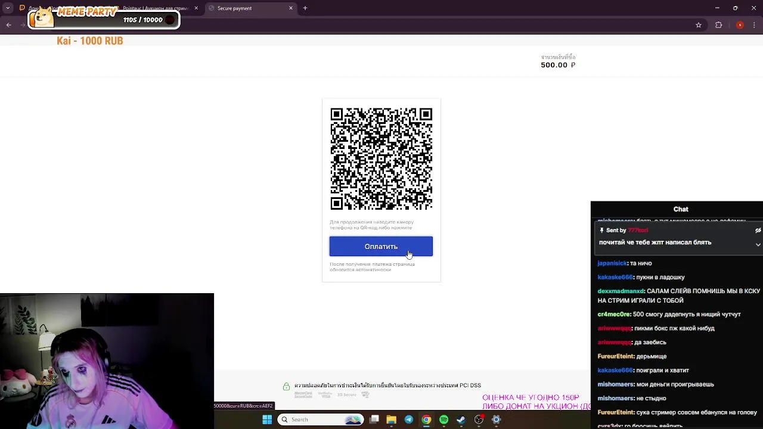Click ariwwwqqe on the да заебись message
Viewport: 763px width, 429px height.
point(615,342)
